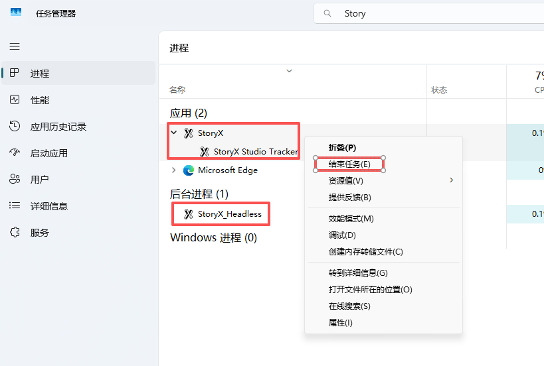Choose 调试(D) in context menu
Screen dimensions: 544x366
[383, 235]
